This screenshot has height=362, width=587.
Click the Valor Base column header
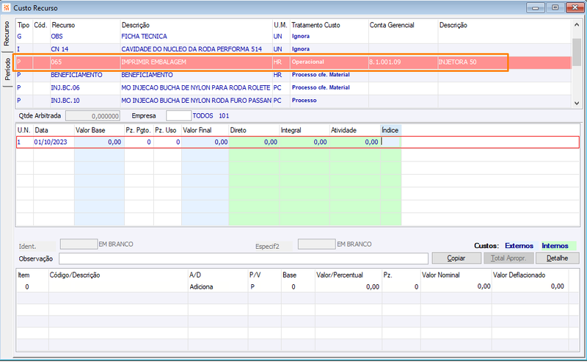tap(90, 131)
